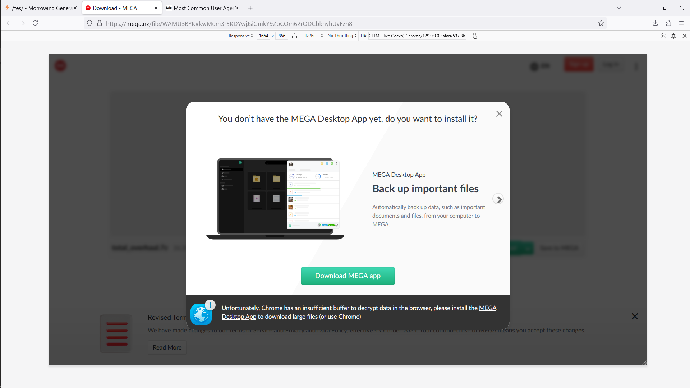Screen dimensions: 690x388
Task: Open the DPR selector dropdown
Action: pos(314,36)
